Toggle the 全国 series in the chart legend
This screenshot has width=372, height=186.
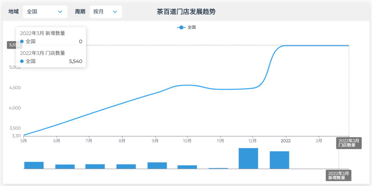click(186, 27)
